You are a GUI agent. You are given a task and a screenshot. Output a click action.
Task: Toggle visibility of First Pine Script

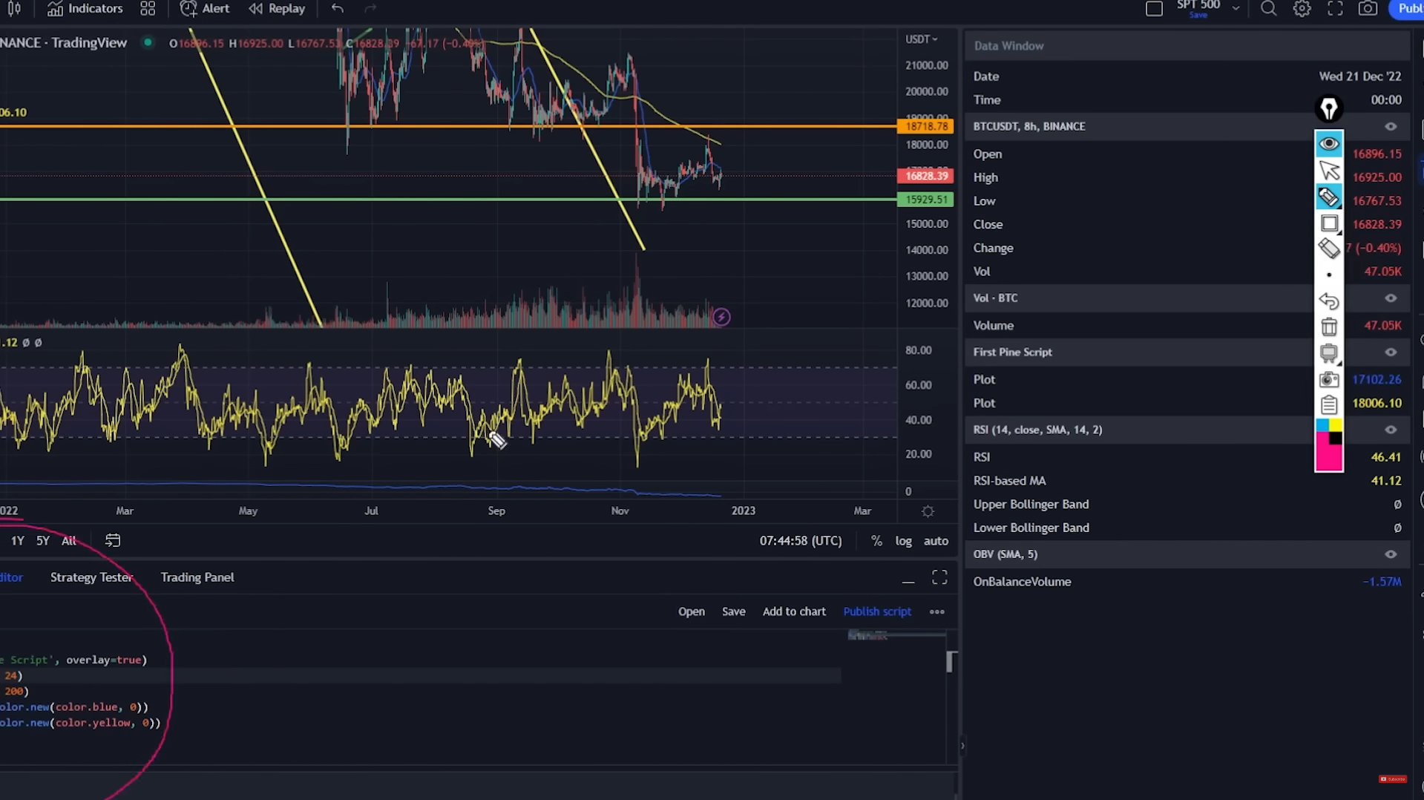pos(1391,353)
